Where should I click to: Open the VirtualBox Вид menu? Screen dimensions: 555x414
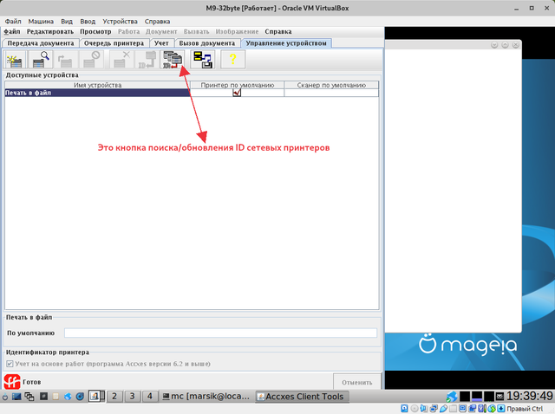pos(67,21)
